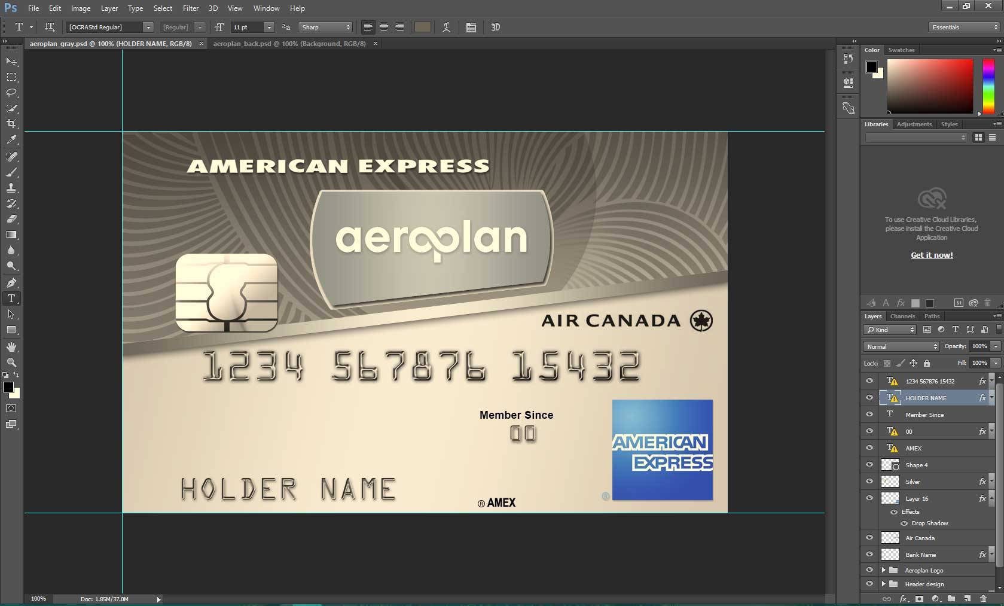
Task: Open the Image menu
Action: pyautogui.click(x=81, y=8)
